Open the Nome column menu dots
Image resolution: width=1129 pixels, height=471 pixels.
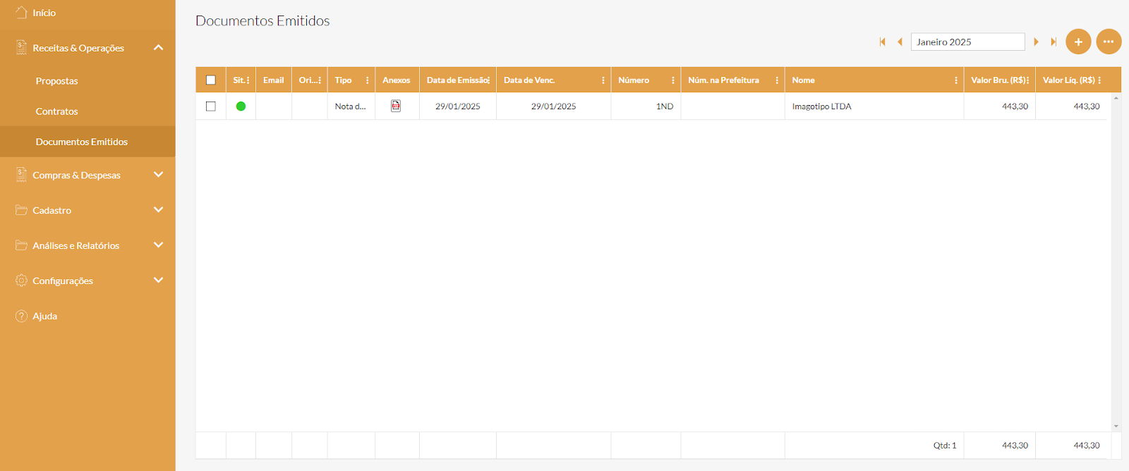point(956,80)
